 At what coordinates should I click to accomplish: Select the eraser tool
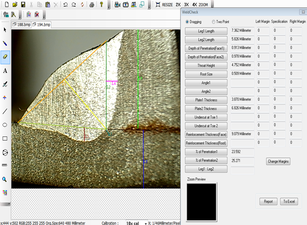click(x=5, y=57)
